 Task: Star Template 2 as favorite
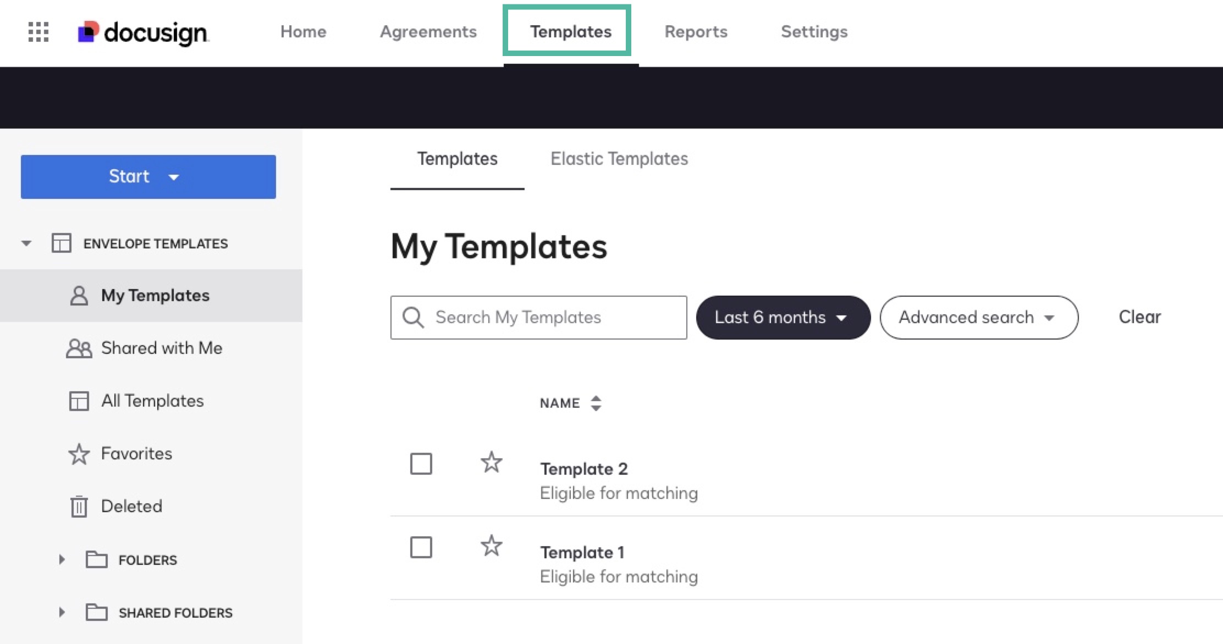coord(491,462)
